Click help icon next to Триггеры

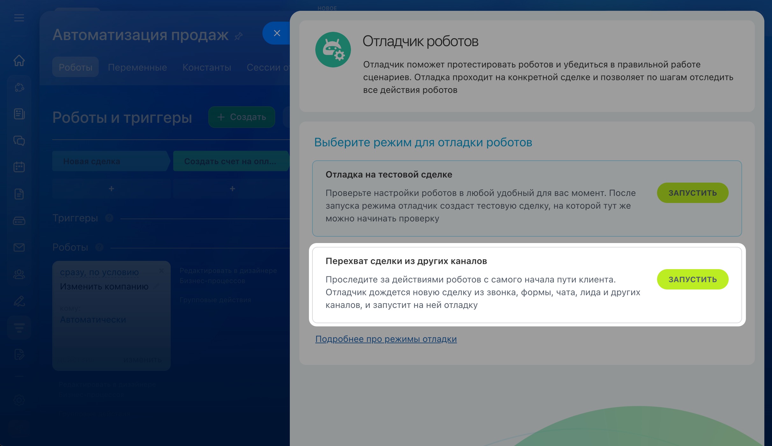pos(109,218)
